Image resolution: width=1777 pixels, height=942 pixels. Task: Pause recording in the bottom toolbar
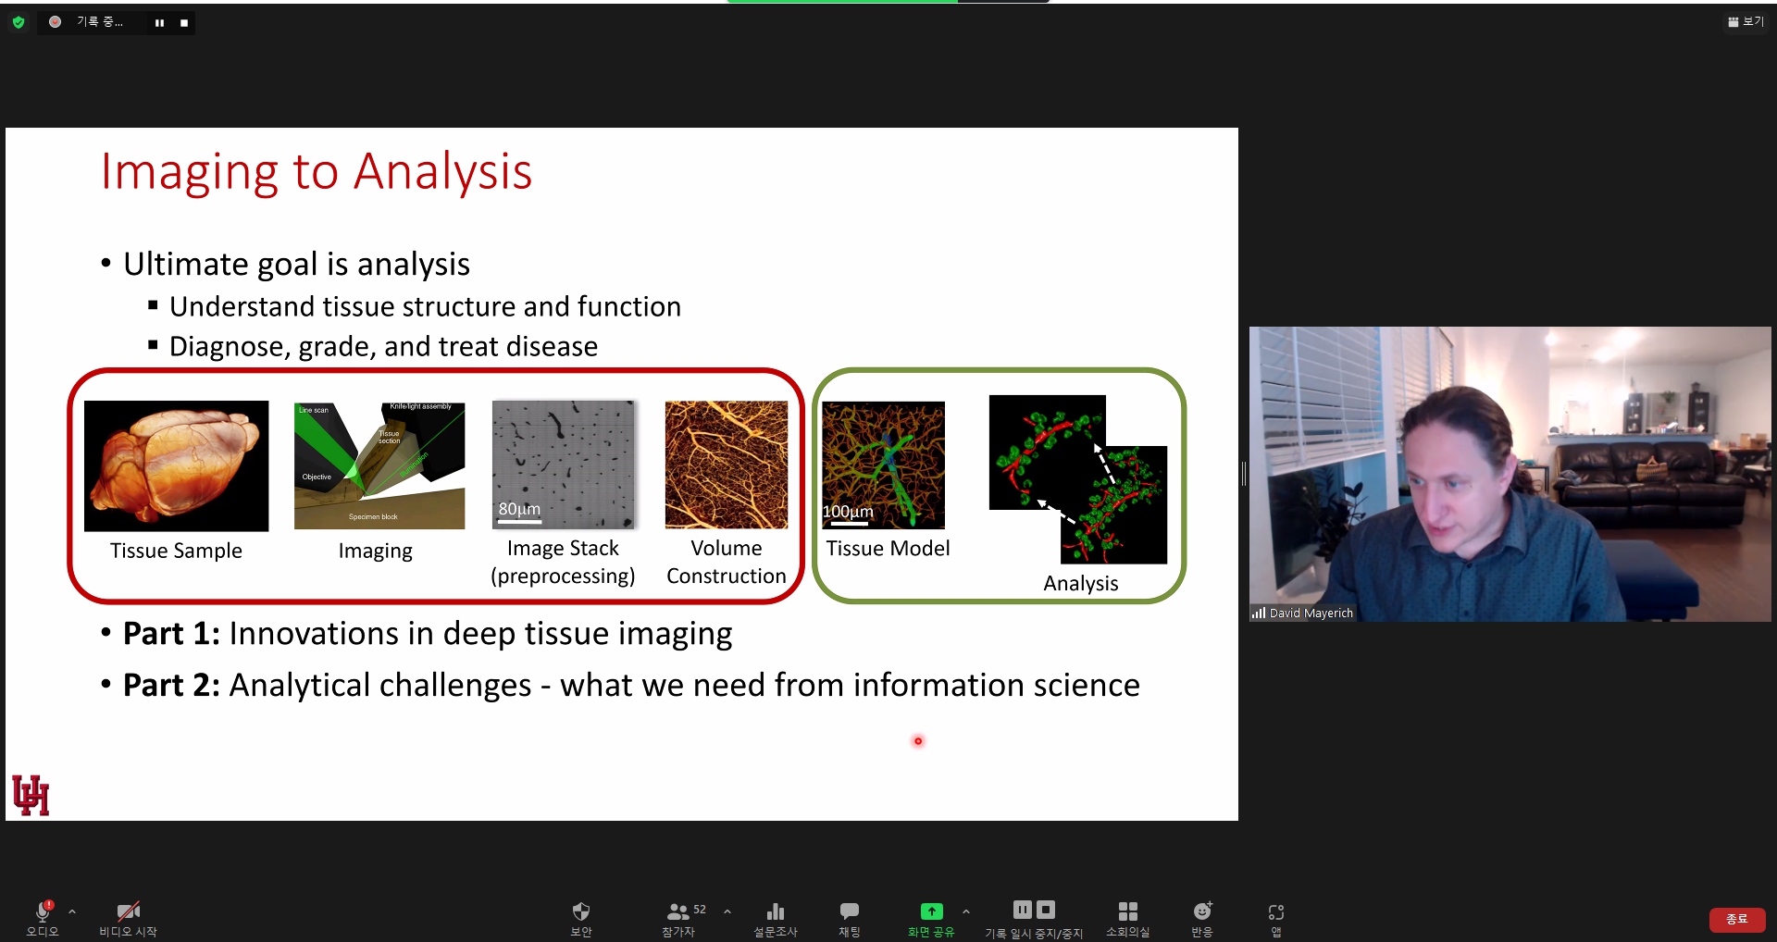(1023, 910)
